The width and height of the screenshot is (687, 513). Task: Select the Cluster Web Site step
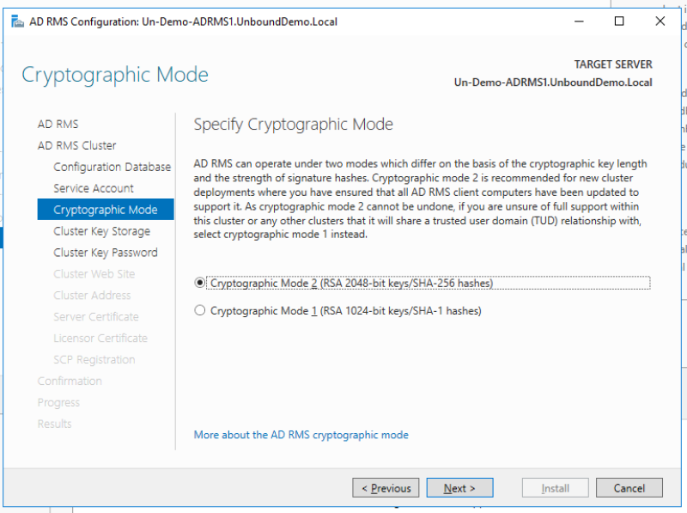(x=94, y=274)
